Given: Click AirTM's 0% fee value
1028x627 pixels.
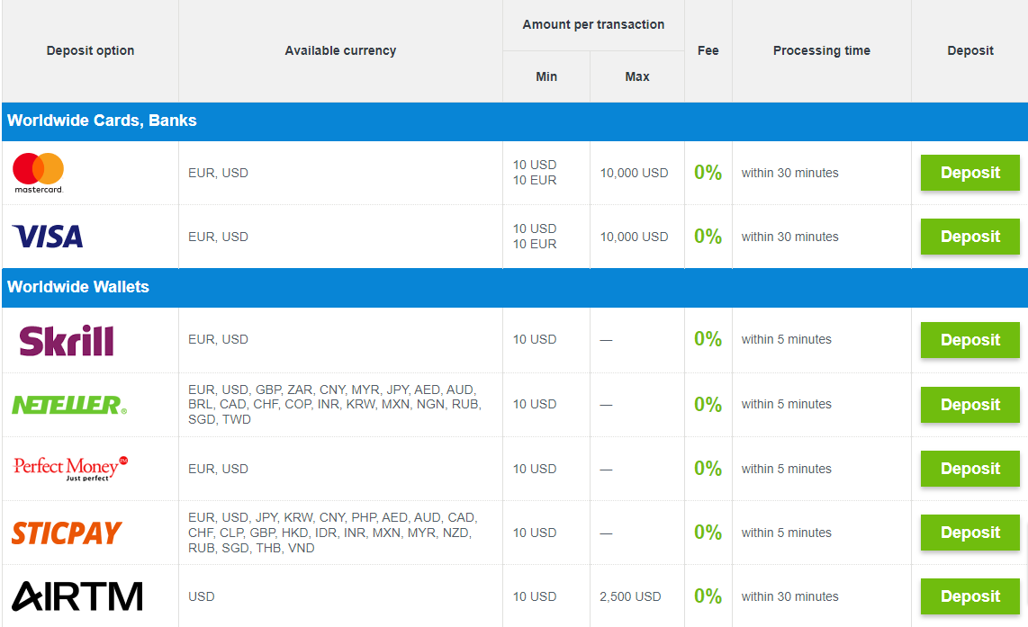Looking at the screenshot, I should point(708,596).
